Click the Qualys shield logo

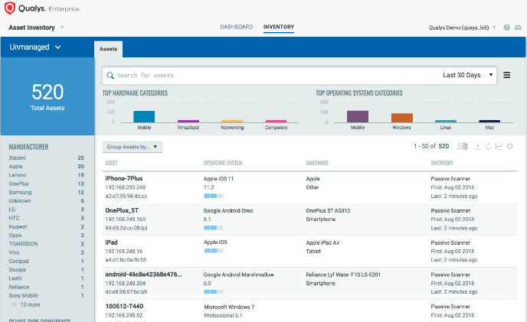click(9, 8)
